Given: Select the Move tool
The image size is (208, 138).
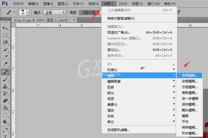Looking at the screenshot, I should [x=5, y=28].
